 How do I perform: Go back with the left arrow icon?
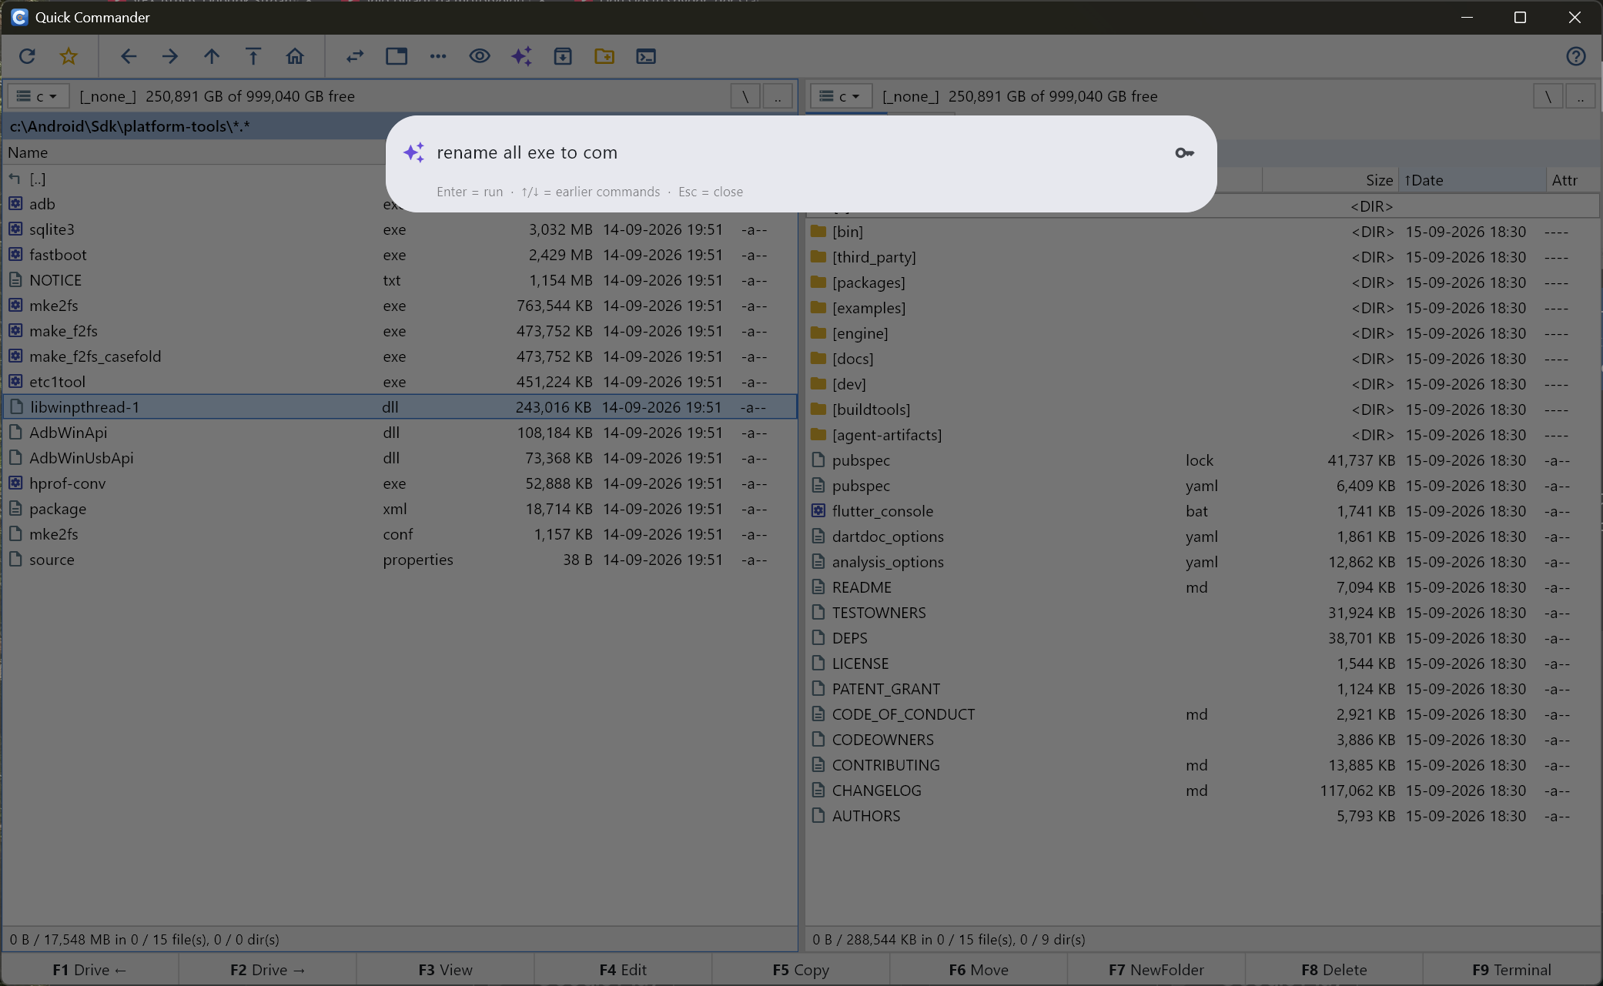tap(129, 56)
